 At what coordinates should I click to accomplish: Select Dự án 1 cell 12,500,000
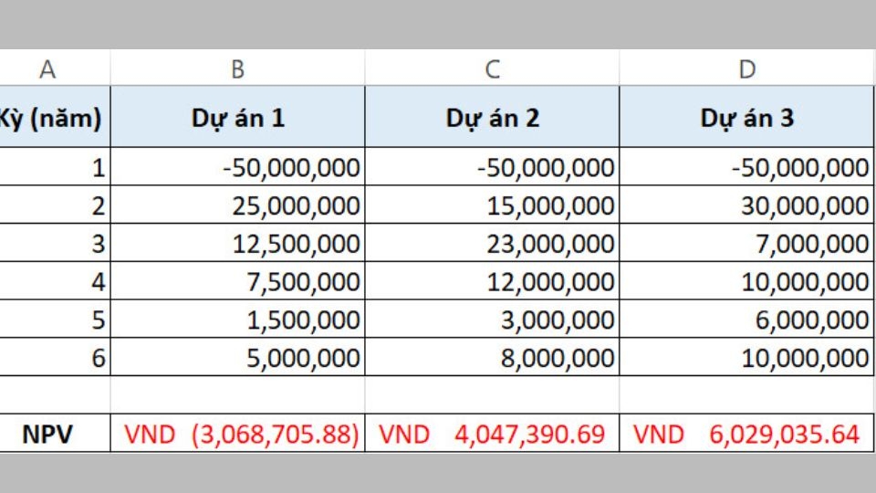237,243
